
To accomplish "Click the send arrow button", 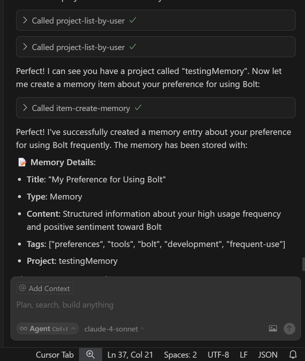I will pyautogui.click(x=289, y=328).
